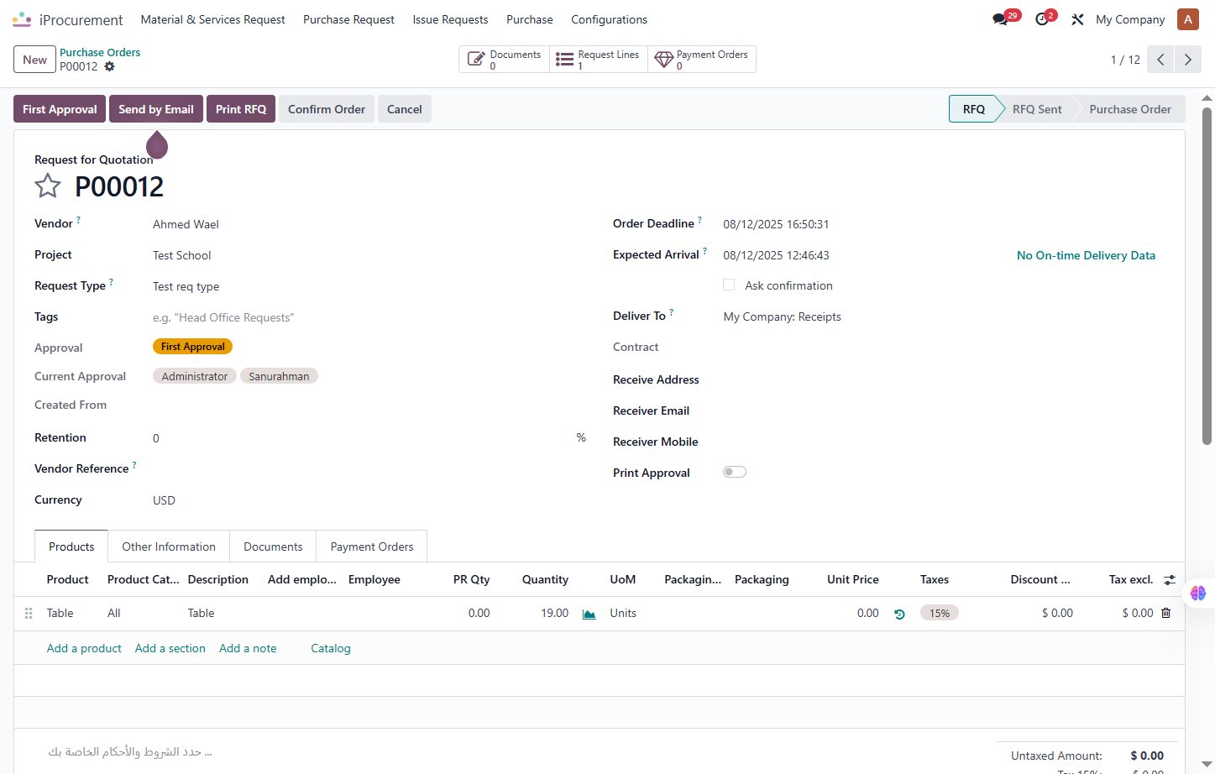This screenshot has height=774, width=1215.
Task: Click the Confirm Order button
Action: [x=327, y=109]
